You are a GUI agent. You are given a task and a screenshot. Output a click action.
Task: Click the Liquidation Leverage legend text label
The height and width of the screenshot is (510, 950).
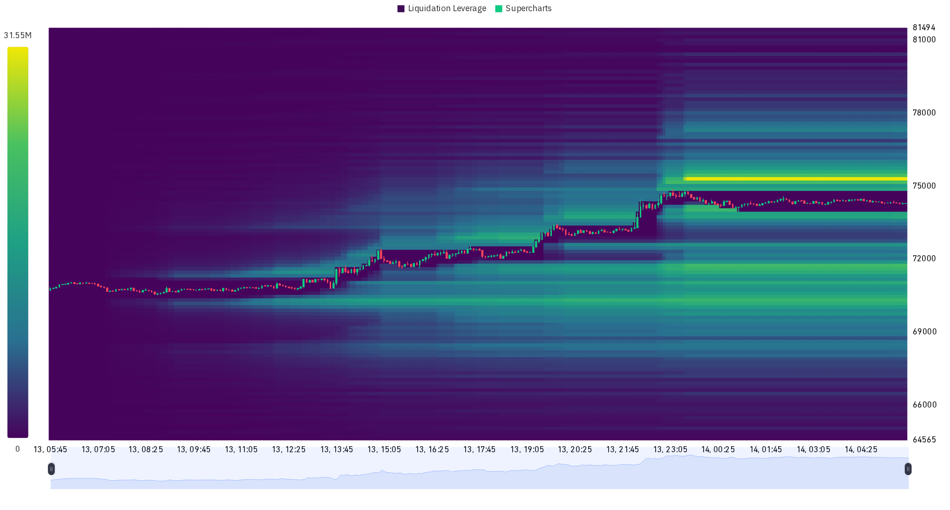(x=447, y=8)
